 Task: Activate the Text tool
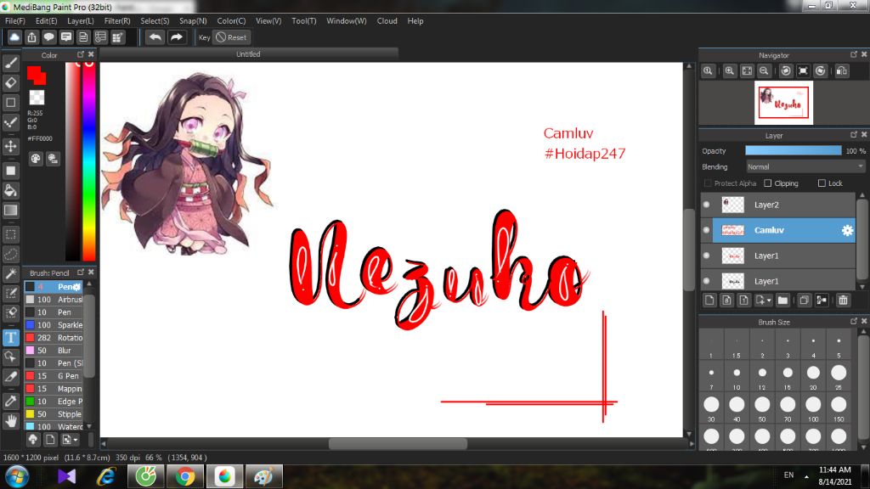tap(11, 338)
